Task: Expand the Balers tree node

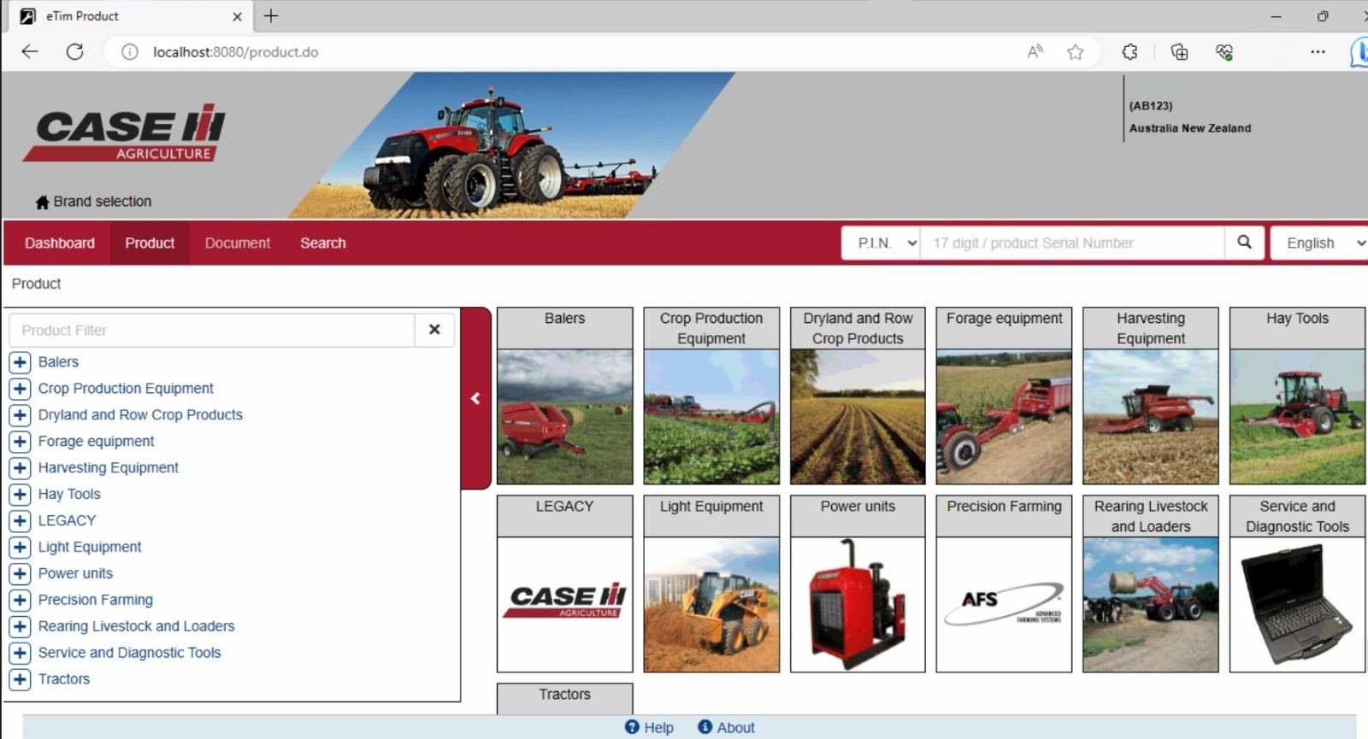Action: 21,362
